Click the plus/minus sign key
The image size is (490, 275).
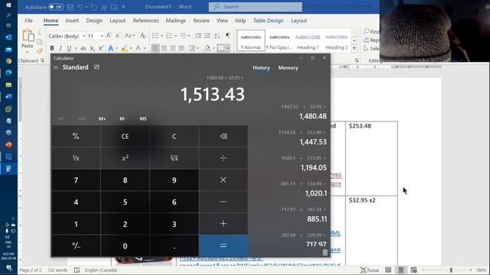pos(76,246)
